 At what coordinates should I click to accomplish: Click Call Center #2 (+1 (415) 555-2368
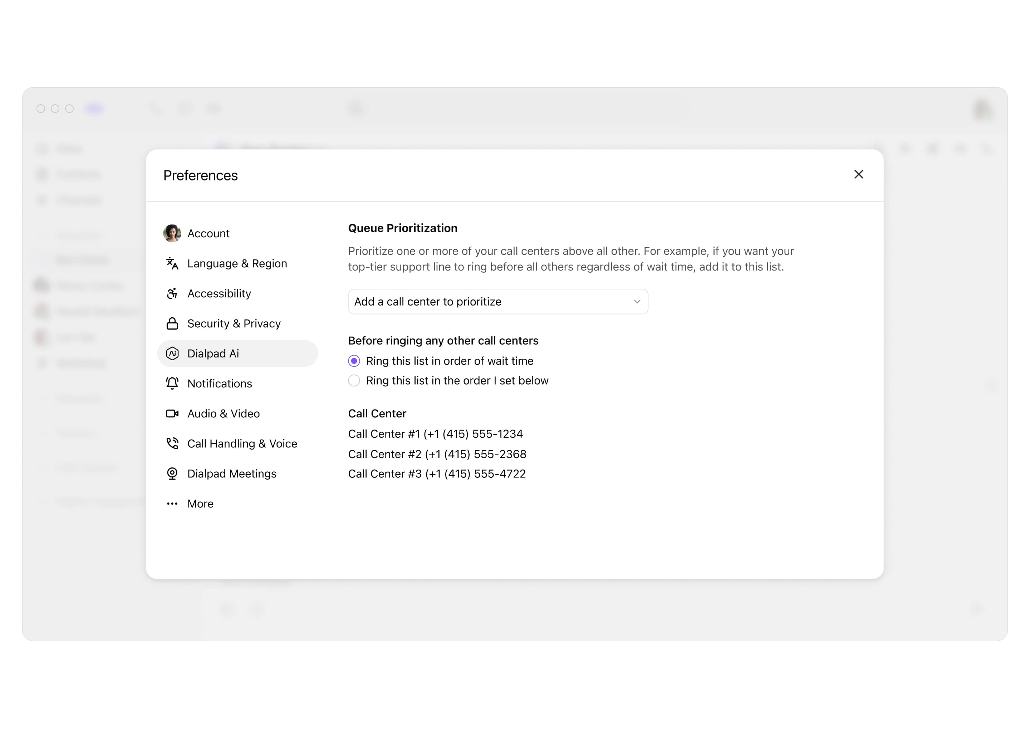pyautogui.click(x=437, y=454)
